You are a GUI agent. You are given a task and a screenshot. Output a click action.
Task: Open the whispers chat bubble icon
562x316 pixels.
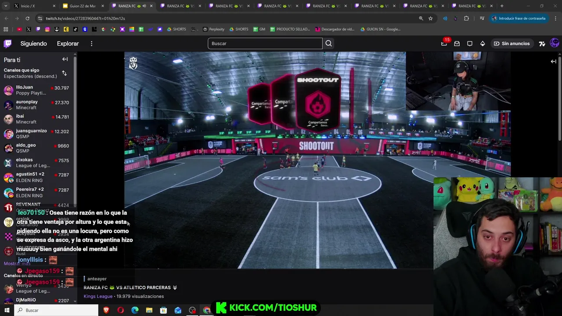469,43
